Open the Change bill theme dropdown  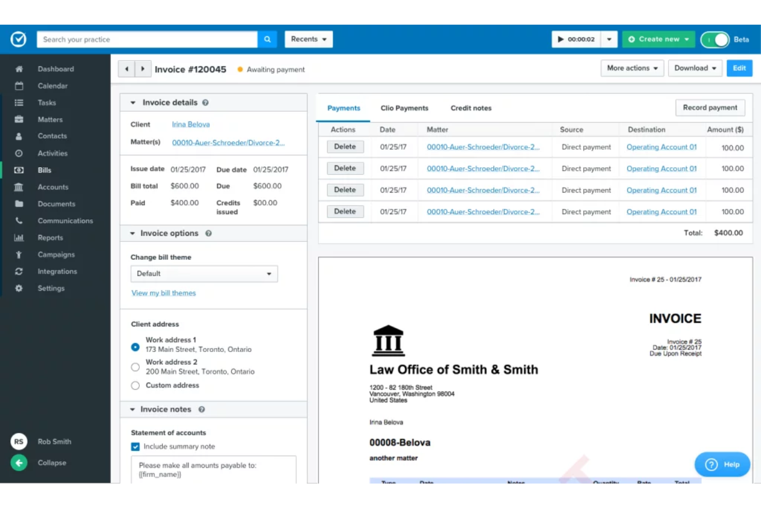point(204,273)
